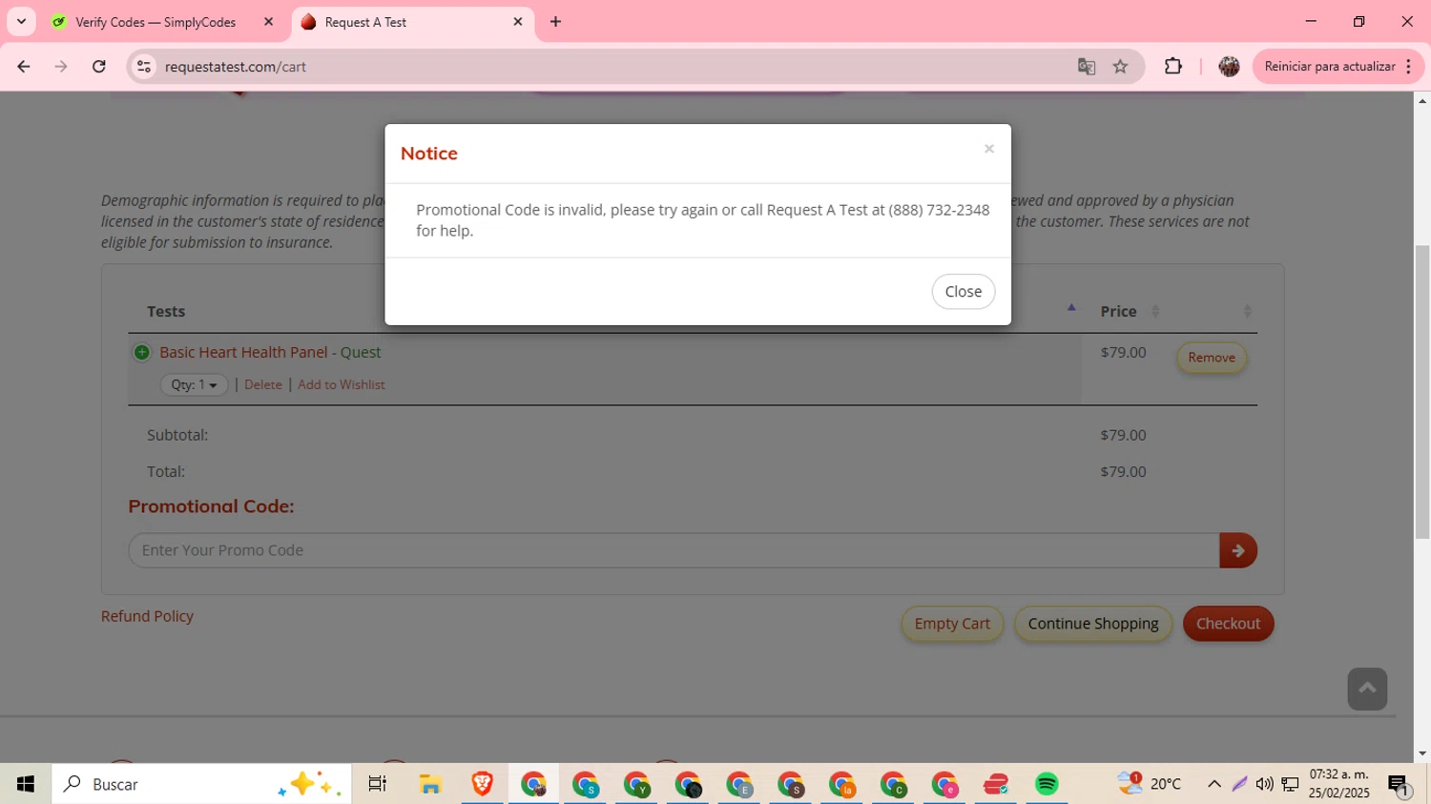Open the network status icon
Viewport: 1431px width, 804px height.
tap(1291, 784)
